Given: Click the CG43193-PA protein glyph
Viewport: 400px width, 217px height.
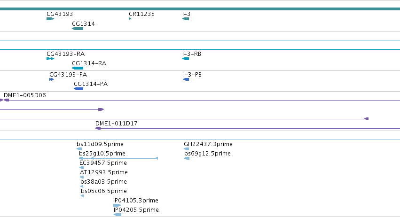Looking at the screenshot, I should (x=52, y=79).
